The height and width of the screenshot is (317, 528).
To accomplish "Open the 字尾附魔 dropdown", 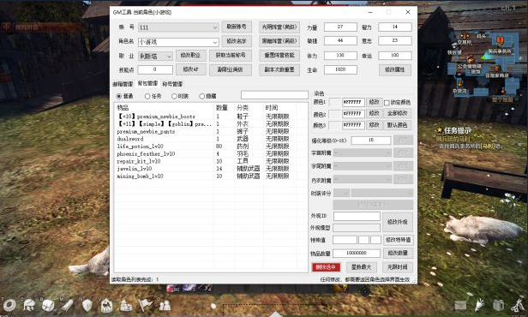I will tap(363, 166).
